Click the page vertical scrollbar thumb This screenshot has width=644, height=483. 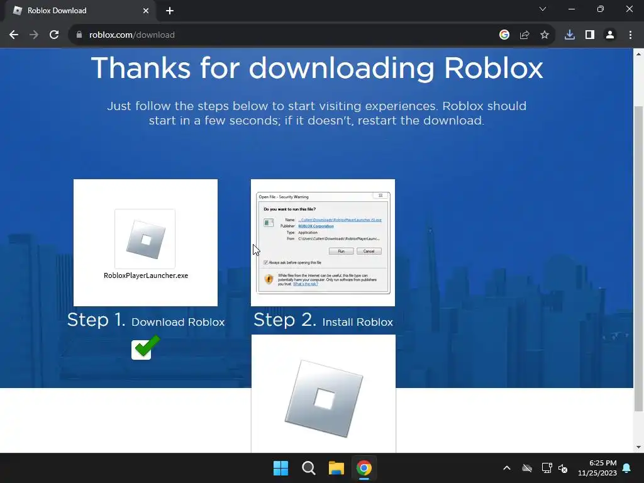click(x=639, y=258)
